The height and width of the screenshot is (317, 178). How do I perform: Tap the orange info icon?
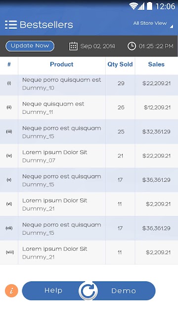(11, 291)
